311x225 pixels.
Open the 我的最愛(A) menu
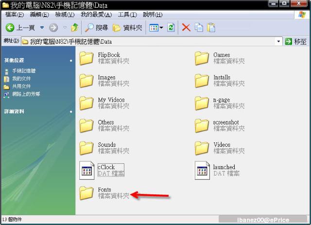tap(96, 15)
